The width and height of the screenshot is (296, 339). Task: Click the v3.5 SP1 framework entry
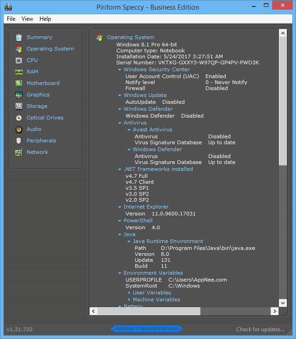137,188
